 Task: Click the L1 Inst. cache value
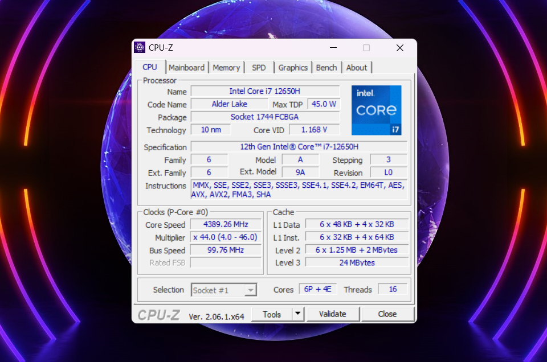(x=357, y=237)
